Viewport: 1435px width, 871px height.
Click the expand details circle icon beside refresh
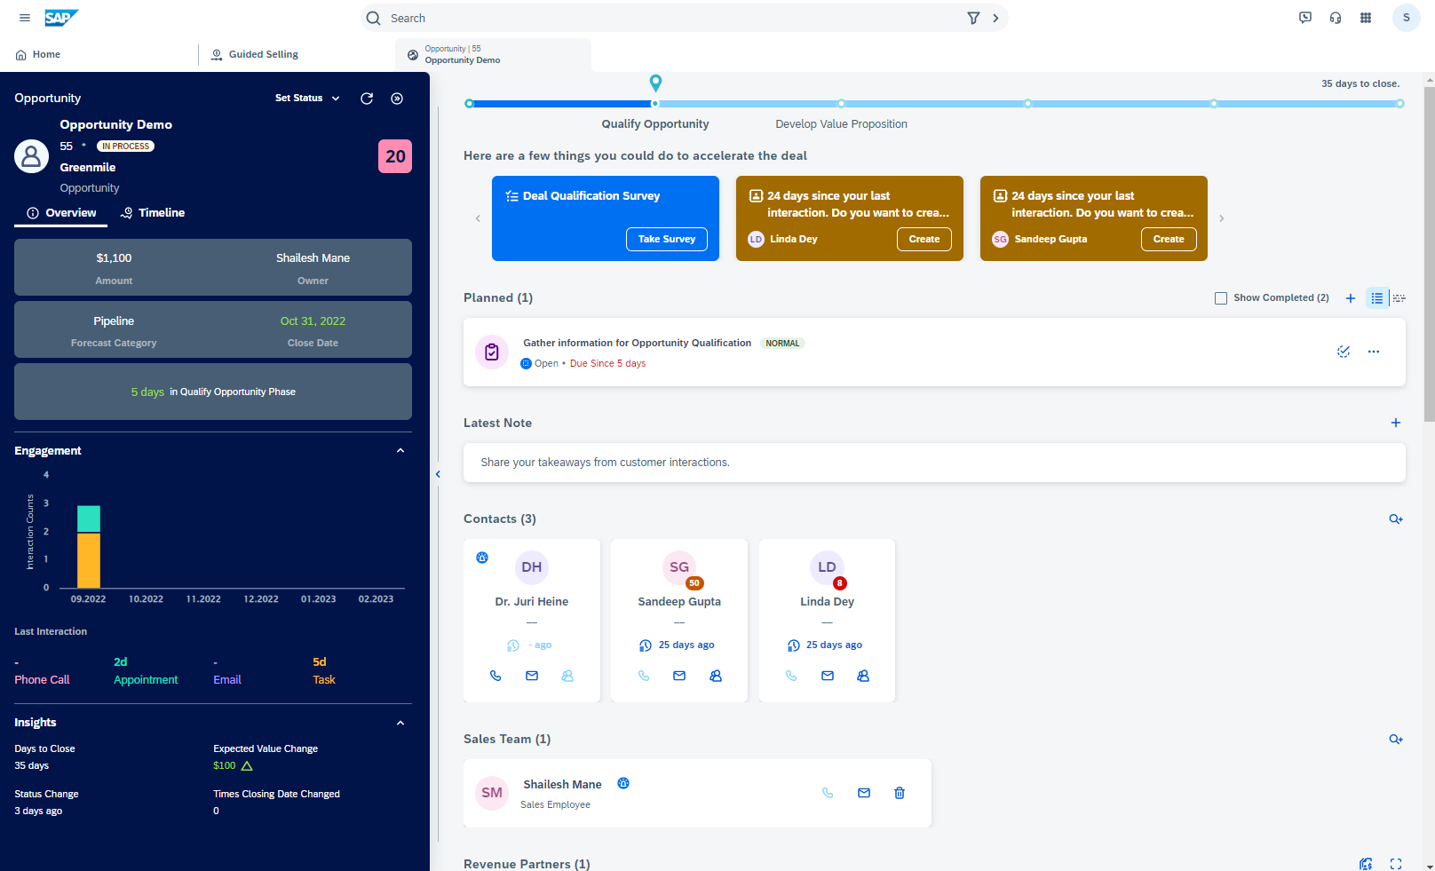(397, 99)
